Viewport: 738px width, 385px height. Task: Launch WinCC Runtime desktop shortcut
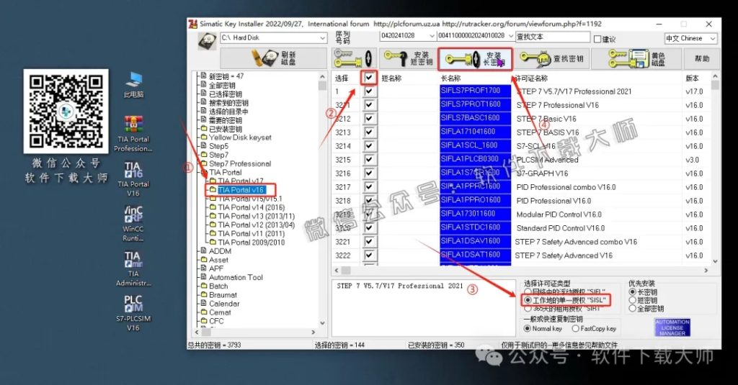[x=133, y=223]
